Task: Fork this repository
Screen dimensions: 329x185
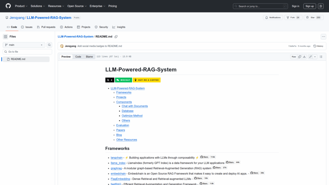Action: point(293,18)
